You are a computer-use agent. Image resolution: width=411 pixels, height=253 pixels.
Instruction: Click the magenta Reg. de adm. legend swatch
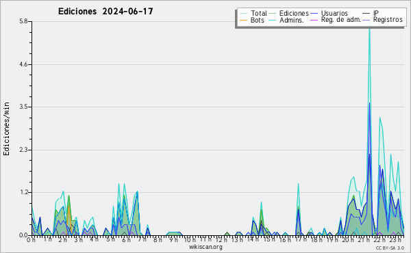click(314, 20)
